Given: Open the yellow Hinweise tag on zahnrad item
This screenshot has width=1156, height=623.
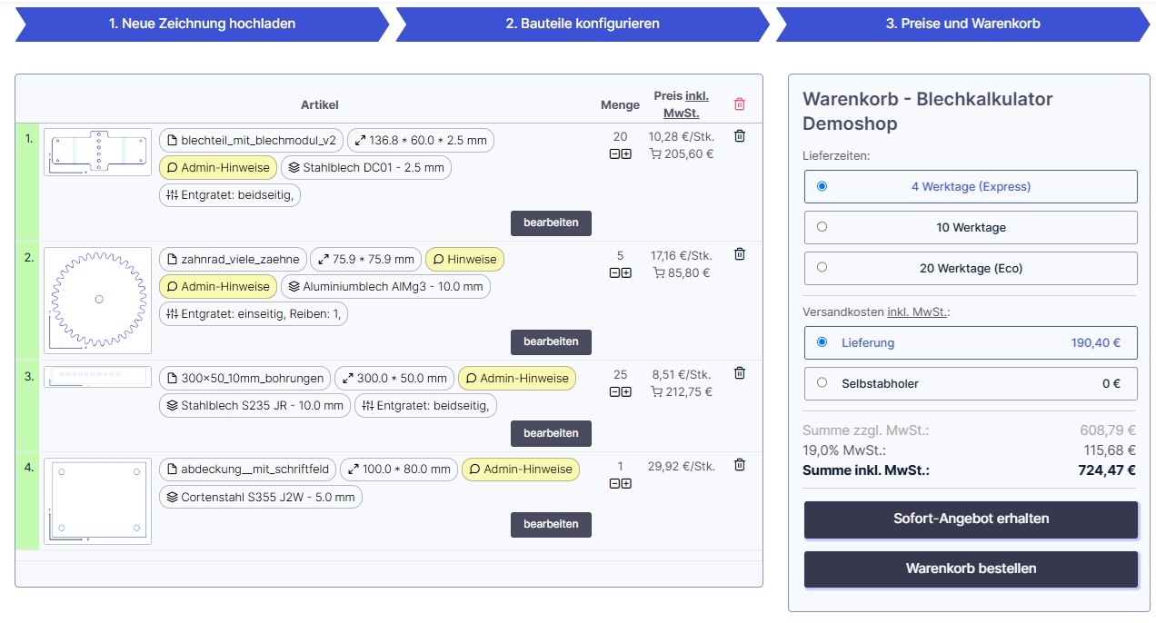Looking at the screenshot, I should click(x=464, y=259).
